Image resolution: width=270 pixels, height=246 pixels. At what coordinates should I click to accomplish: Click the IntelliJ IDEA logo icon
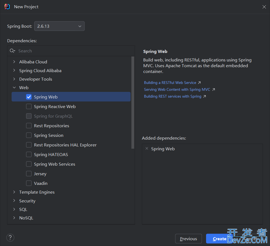point(7,7)
